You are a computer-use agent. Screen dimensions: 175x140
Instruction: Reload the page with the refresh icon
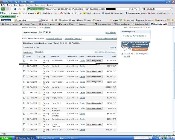pos(15,9)
